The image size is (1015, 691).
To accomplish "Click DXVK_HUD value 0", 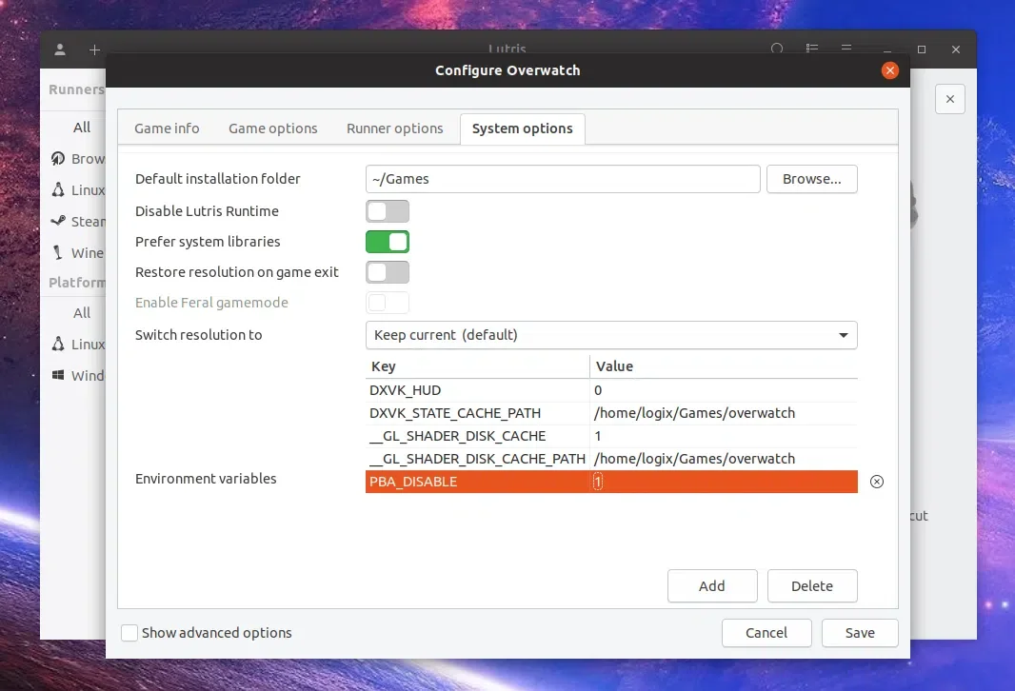I will point(724,390).
